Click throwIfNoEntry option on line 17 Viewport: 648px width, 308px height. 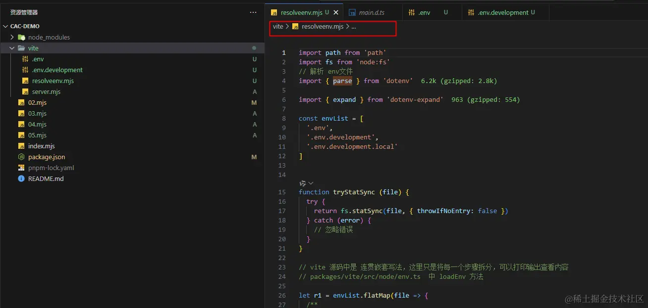click(444, 211)
